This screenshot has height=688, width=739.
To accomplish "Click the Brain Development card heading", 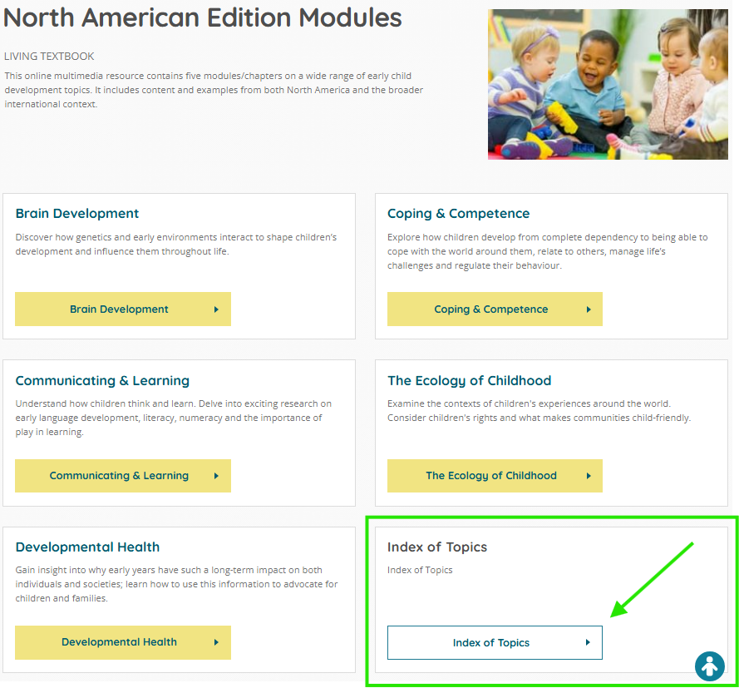I will pyautogui.click(x=77, y=214).
